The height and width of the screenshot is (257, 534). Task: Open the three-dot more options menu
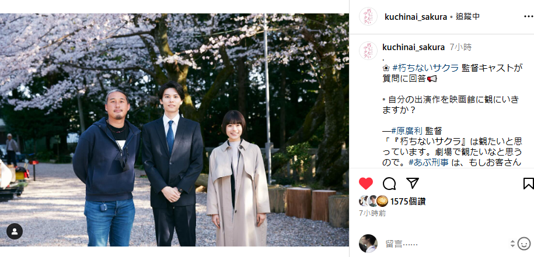(529, 16)
